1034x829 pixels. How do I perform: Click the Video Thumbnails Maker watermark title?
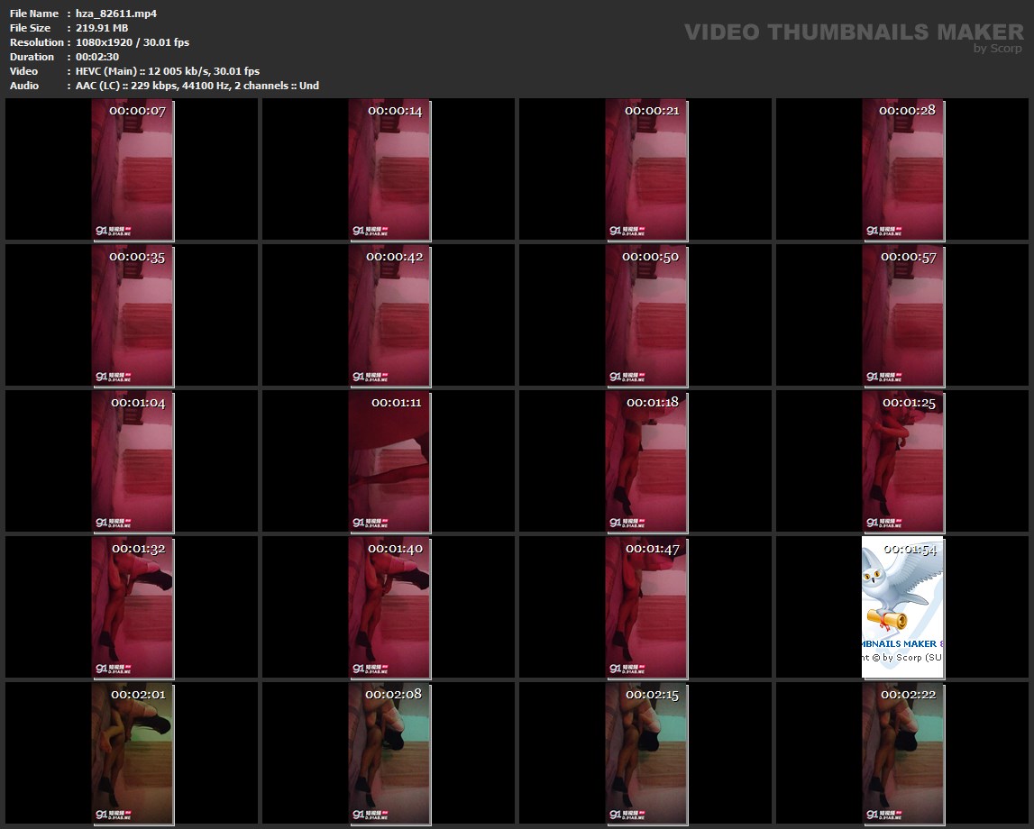click(x=853, y=32)
